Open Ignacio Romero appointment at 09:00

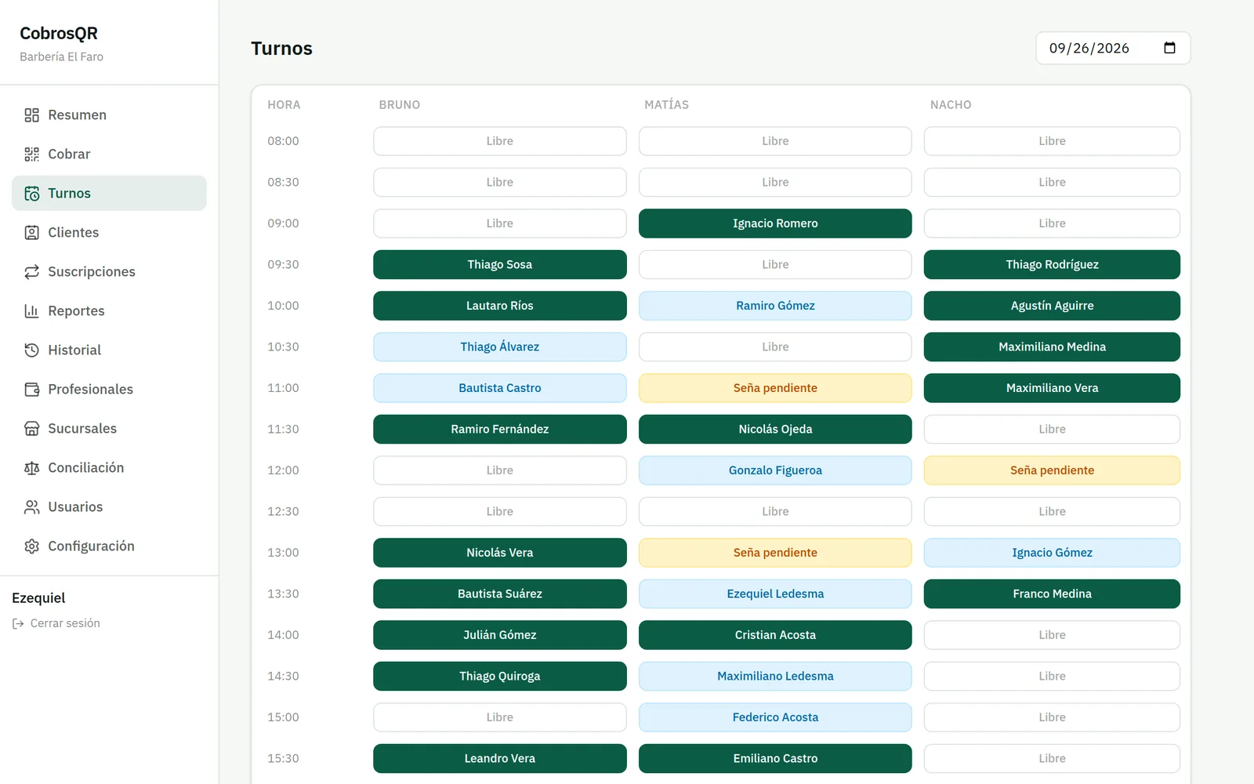pyautogui.click(x=775, y=223)
